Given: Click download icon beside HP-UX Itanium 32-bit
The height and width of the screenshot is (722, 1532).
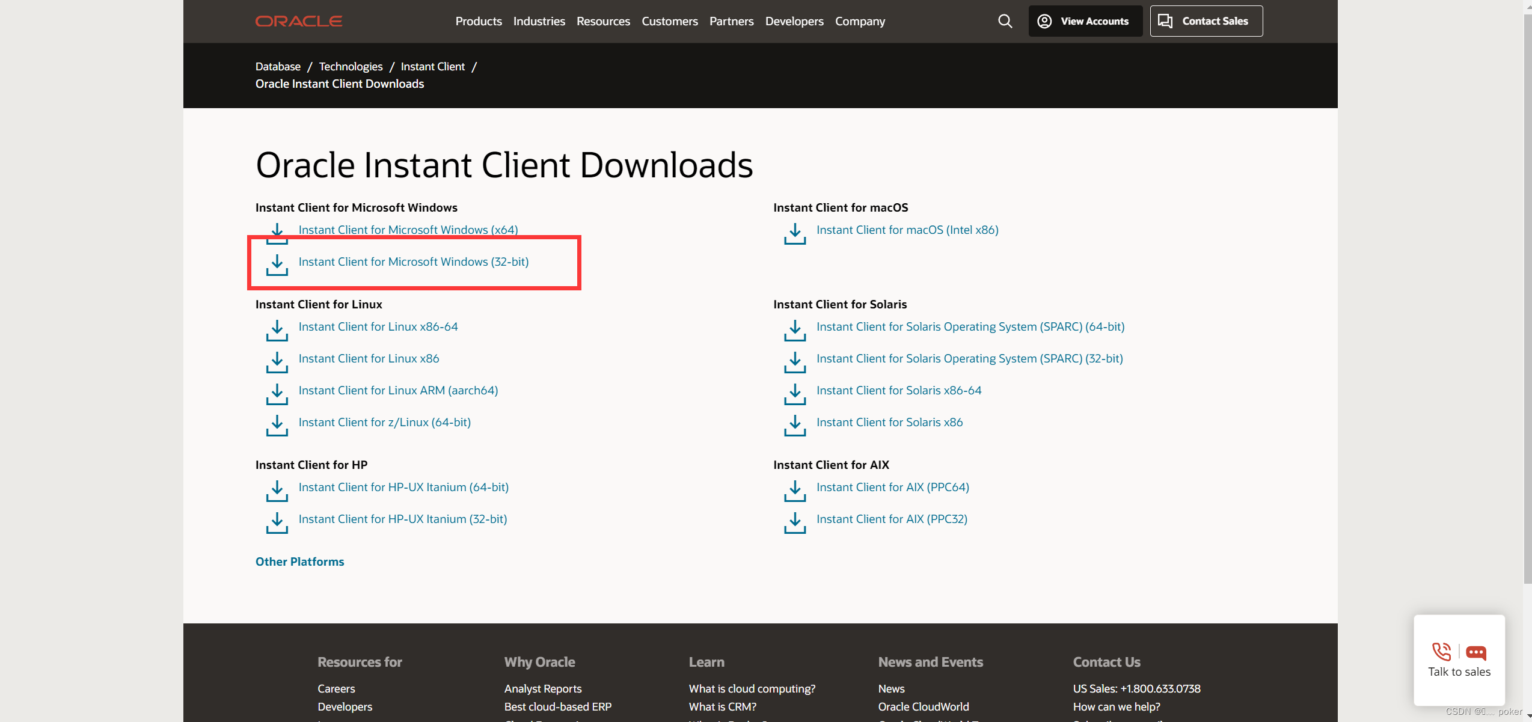Looking at the screenshot, I should point(277,522).
